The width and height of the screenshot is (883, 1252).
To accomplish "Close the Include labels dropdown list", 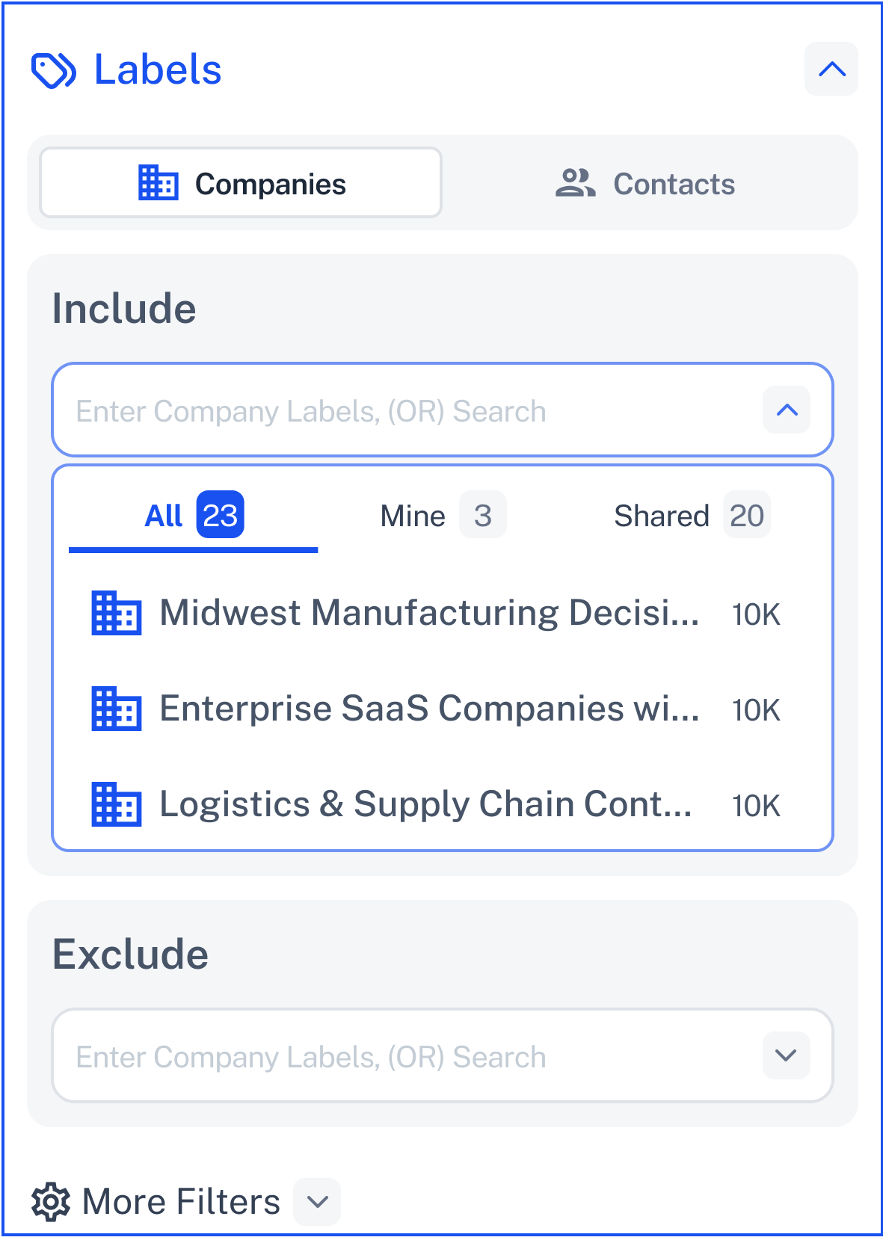I will click(787, 410).
